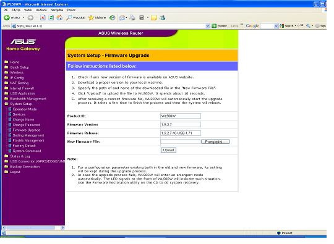Open the Change Name link
The width and height of the screenshot is (334, 244).
pos(24,120)
